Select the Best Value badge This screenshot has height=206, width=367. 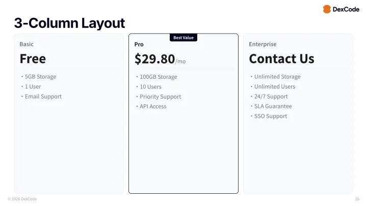[183, 38]
